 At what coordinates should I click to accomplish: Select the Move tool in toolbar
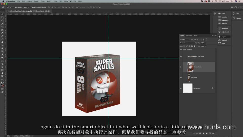[x=2, y=14]
